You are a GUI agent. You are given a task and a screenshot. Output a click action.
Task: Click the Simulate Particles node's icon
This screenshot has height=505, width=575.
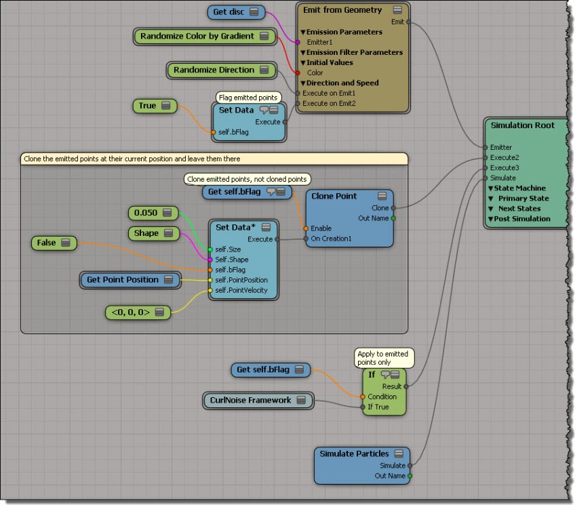[399, 453]
